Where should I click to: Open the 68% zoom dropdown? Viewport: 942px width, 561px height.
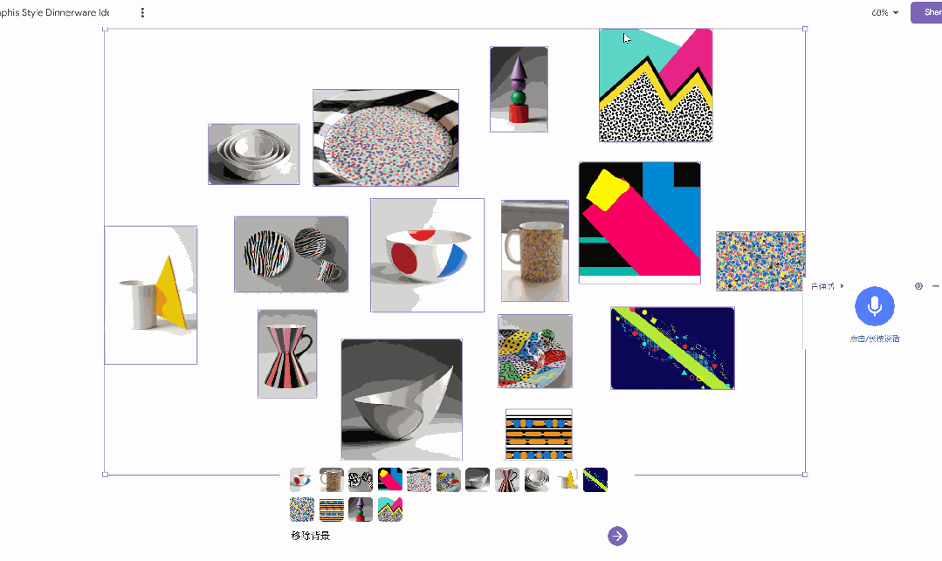pos(885,12)
